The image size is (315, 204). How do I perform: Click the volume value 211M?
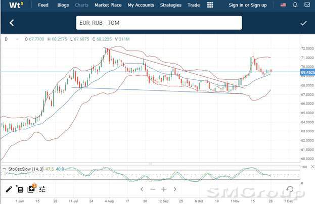tap(124, 39)
